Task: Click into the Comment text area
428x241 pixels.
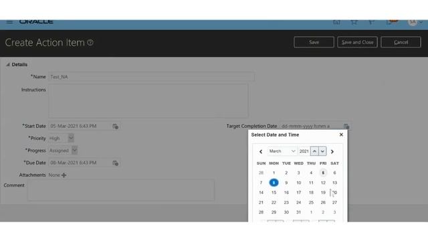Action: [x=121, y=190]
